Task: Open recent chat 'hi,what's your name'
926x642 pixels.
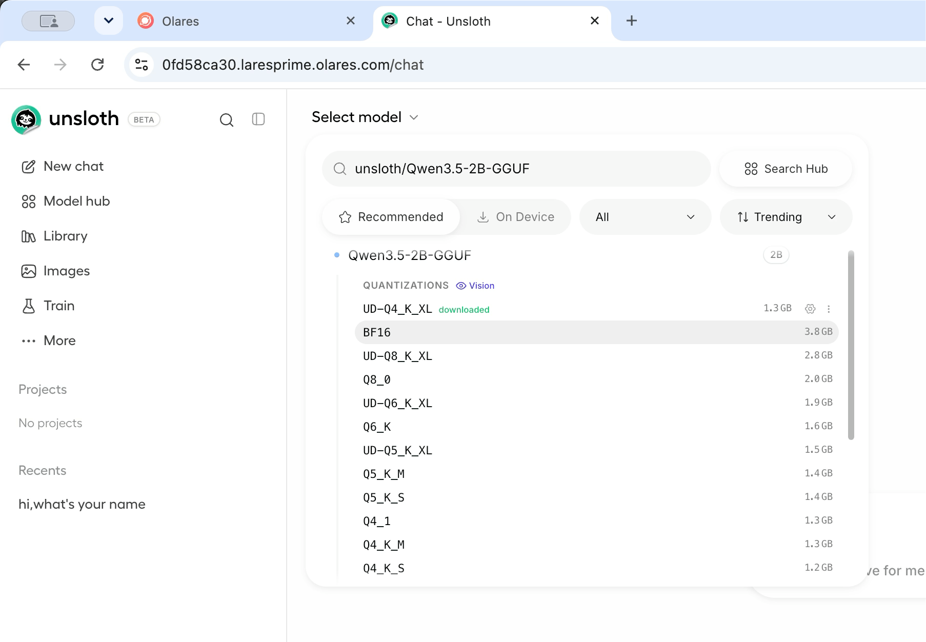Action: [82, 504]
